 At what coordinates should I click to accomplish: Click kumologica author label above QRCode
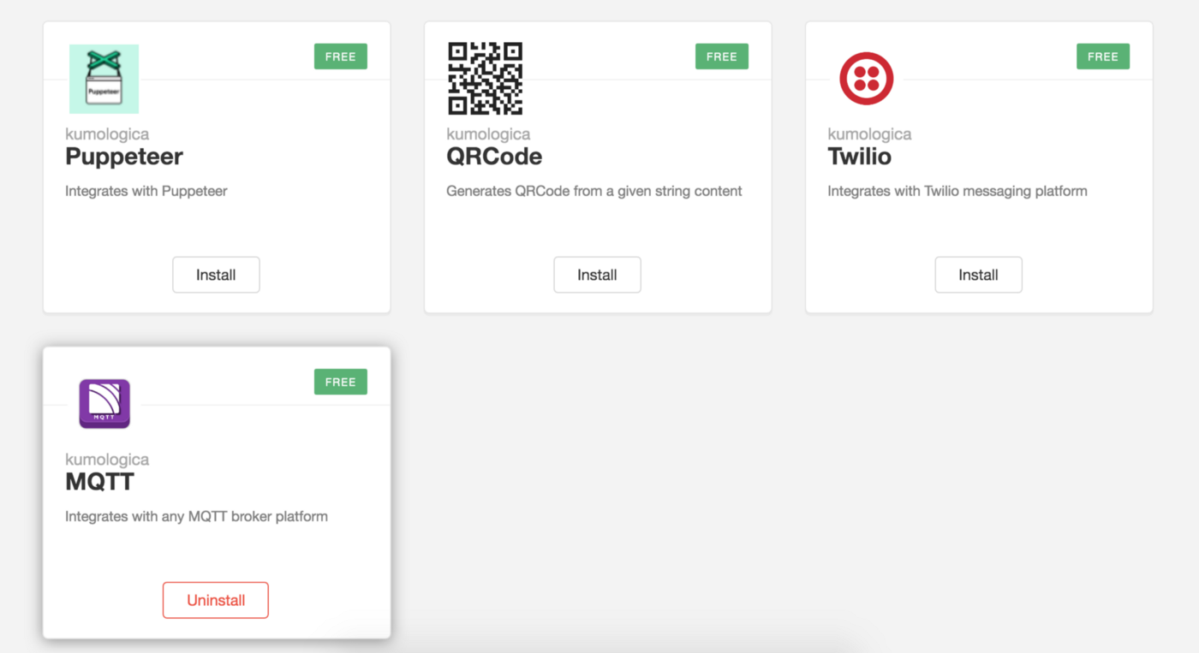(488, 134)
